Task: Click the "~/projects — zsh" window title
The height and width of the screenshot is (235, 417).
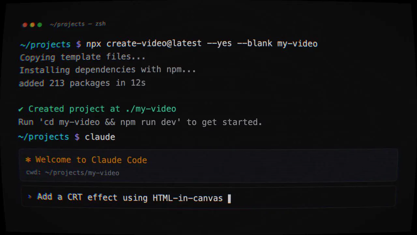Action: click(78, 24)
